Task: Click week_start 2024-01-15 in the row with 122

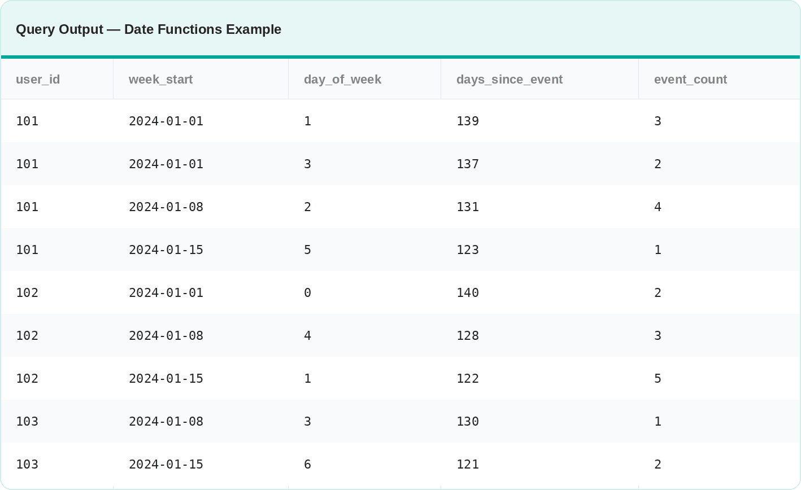Action: (166, 378)
